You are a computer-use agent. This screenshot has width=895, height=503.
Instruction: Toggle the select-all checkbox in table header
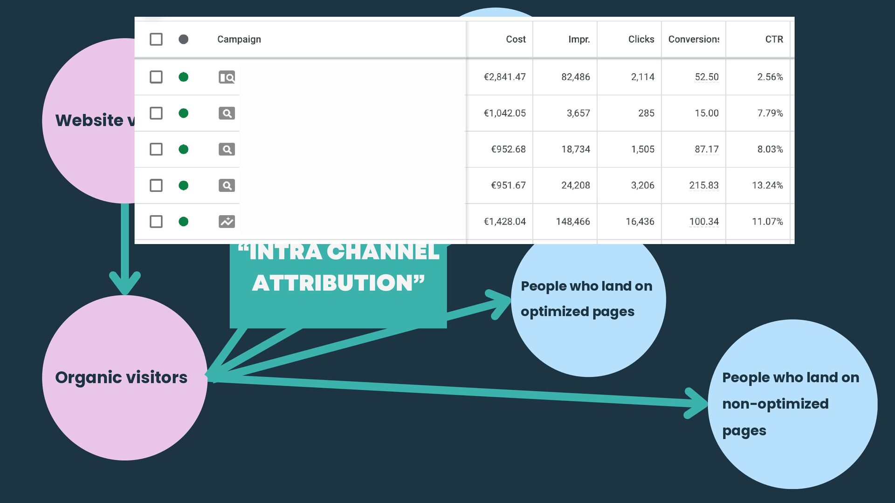coord(156,40)
